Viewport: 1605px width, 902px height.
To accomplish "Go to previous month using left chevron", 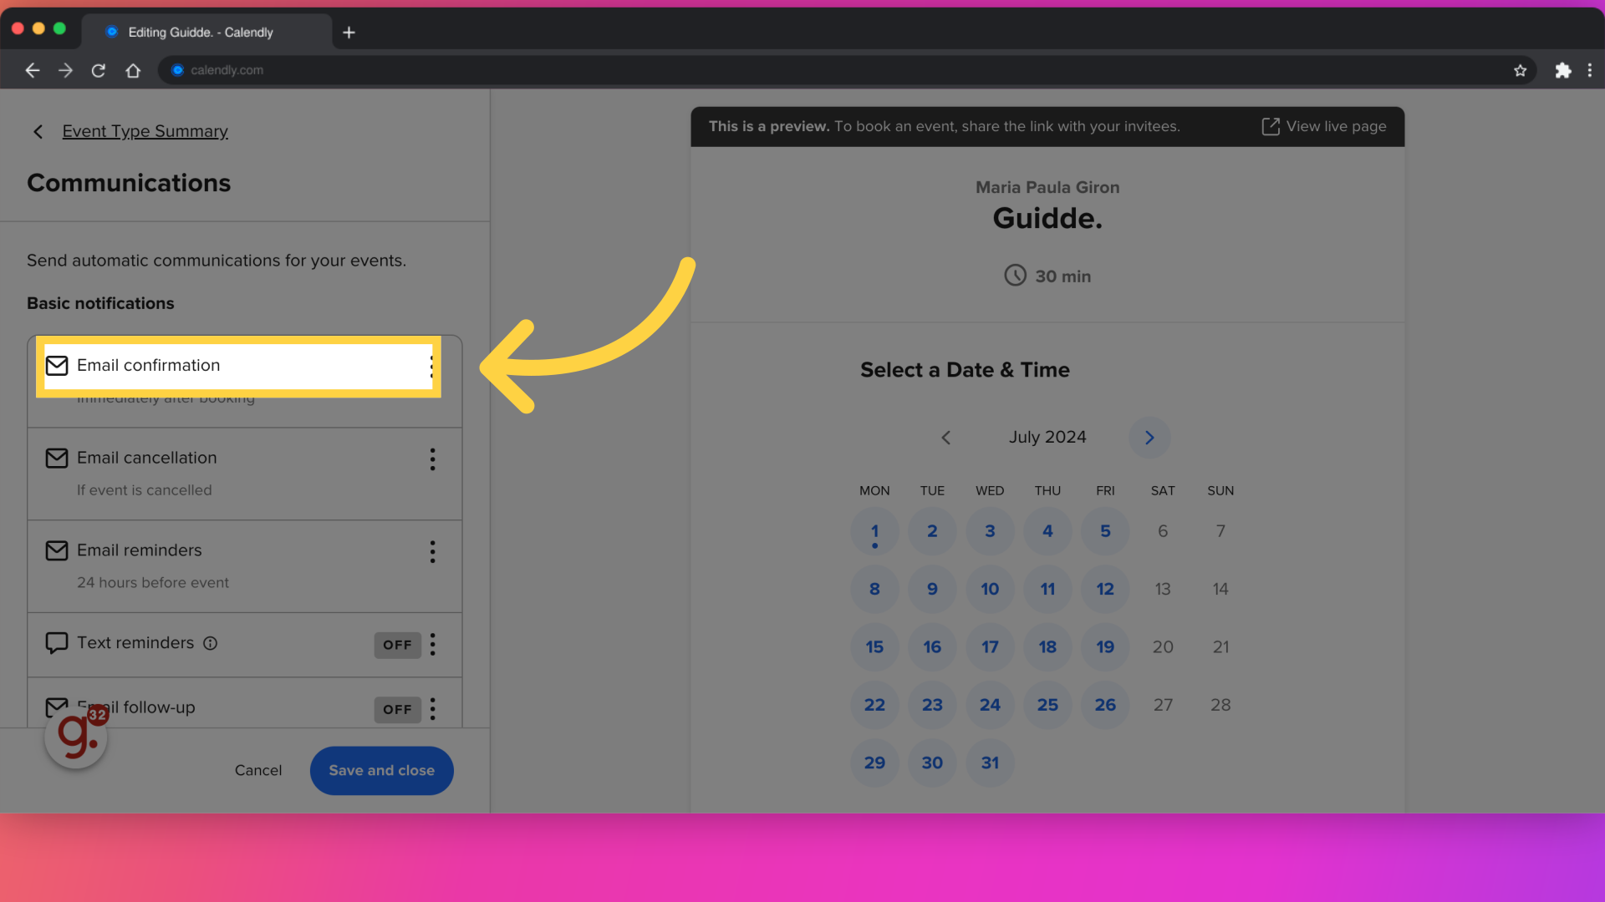I will [945, 436].
